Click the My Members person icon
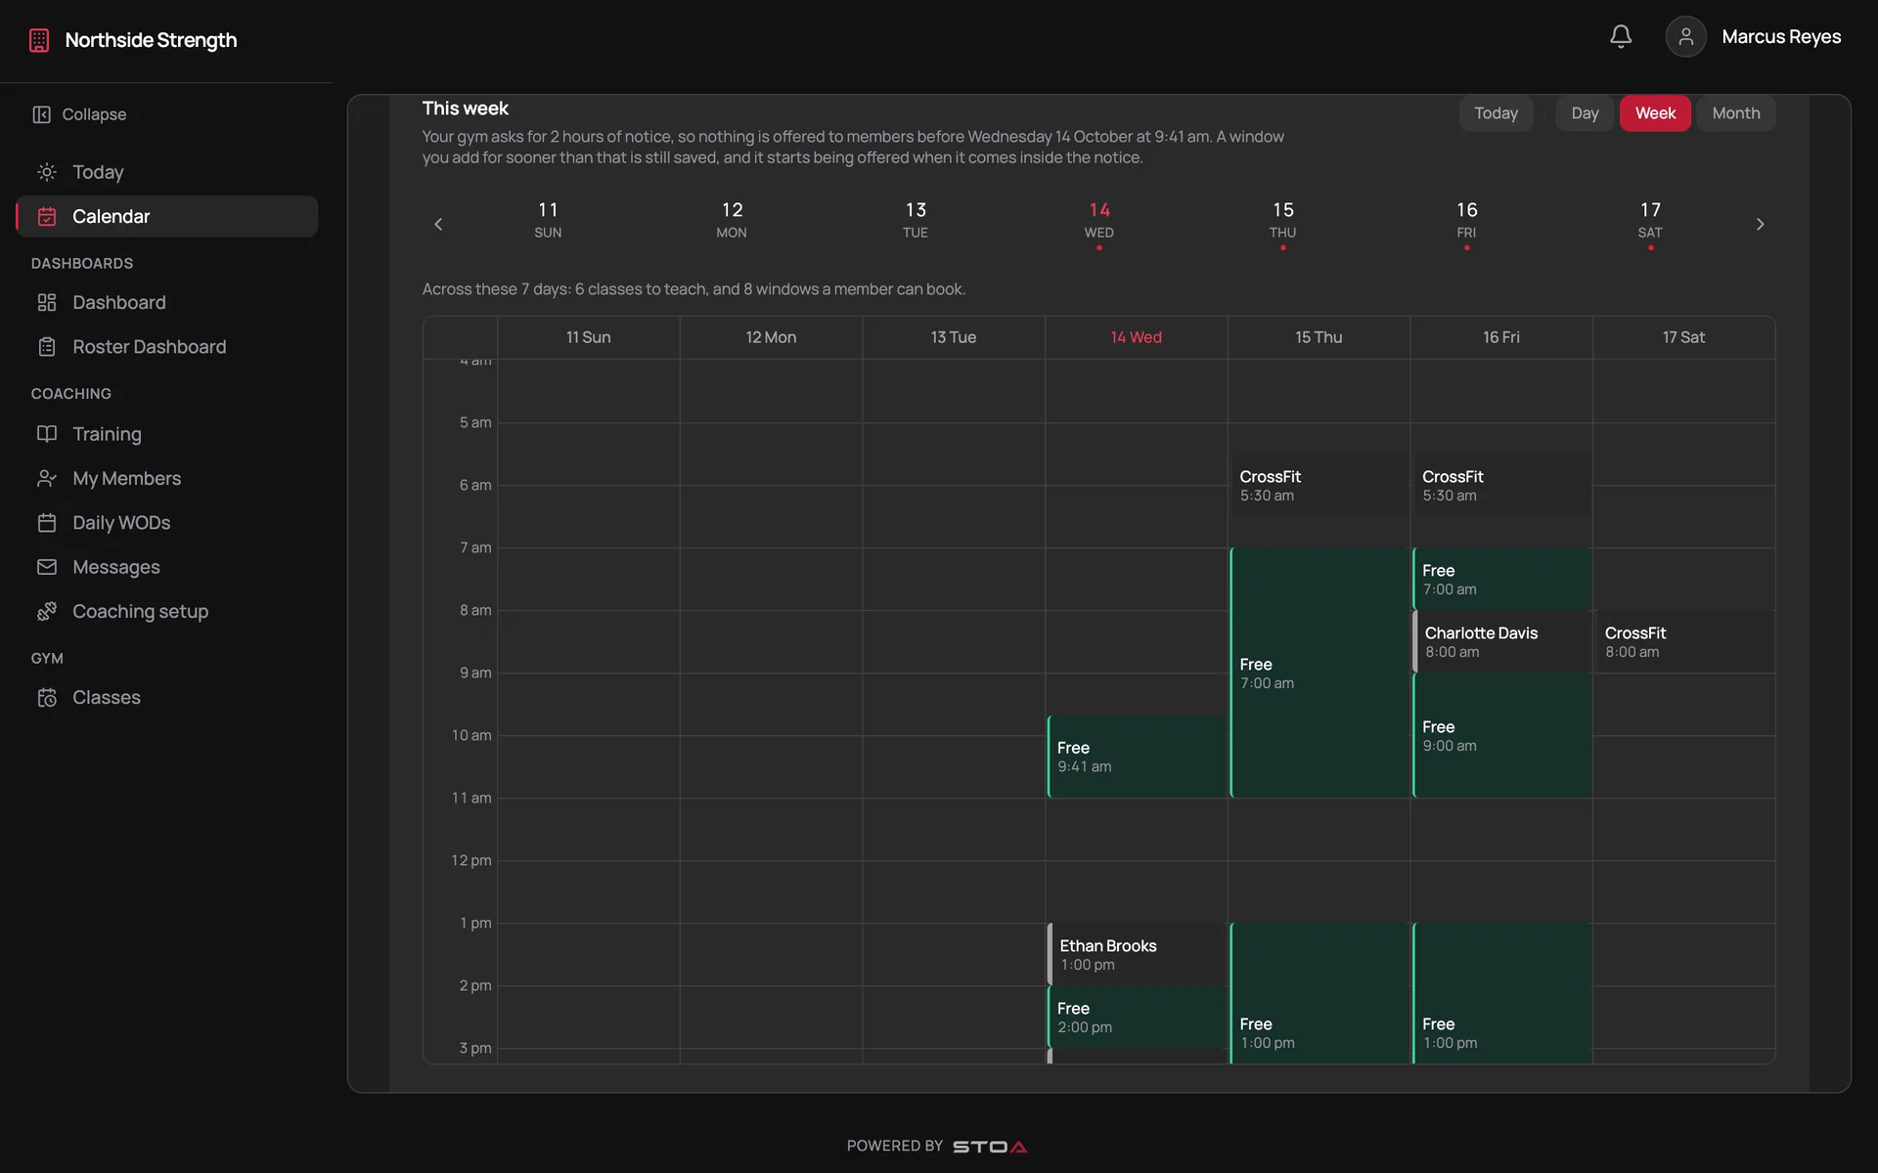This screenshot has width=1878, height=1173. 47,478
